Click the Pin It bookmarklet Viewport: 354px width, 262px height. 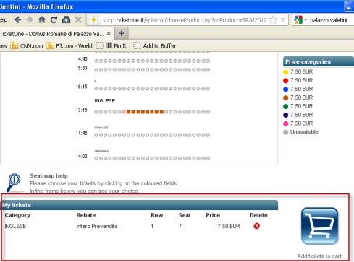(x=117, y=45)
